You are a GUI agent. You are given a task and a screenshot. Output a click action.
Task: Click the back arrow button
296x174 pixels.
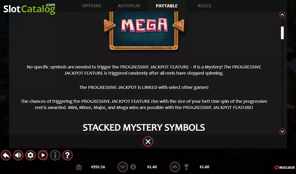[6, 155]
